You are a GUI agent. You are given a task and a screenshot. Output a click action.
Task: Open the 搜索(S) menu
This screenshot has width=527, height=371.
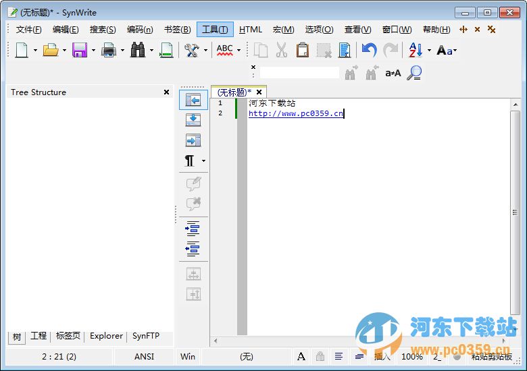tap(103, 30)
